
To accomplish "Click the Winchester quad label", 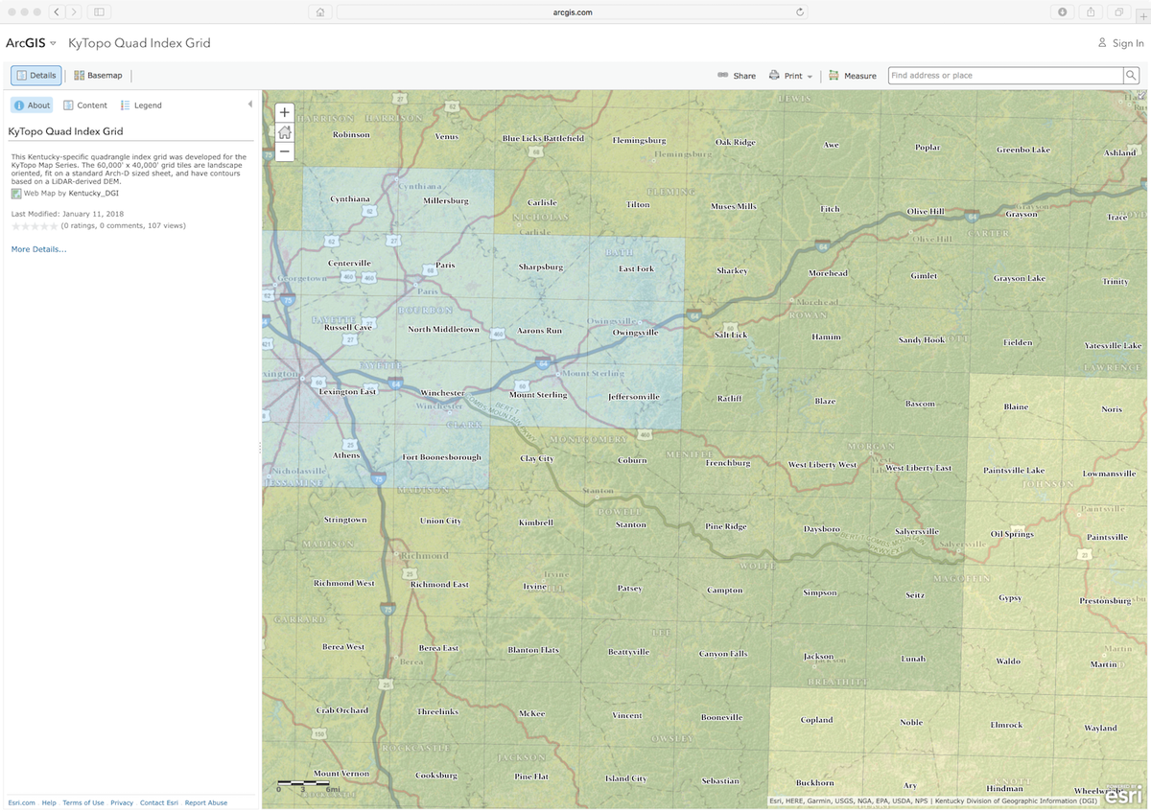I will 442,393.
